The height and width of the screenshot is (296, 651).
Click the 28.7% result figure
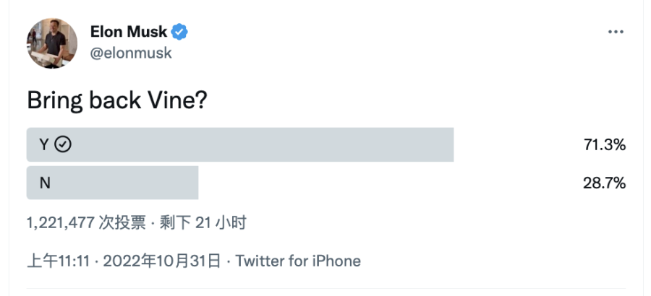pos(604,183)
